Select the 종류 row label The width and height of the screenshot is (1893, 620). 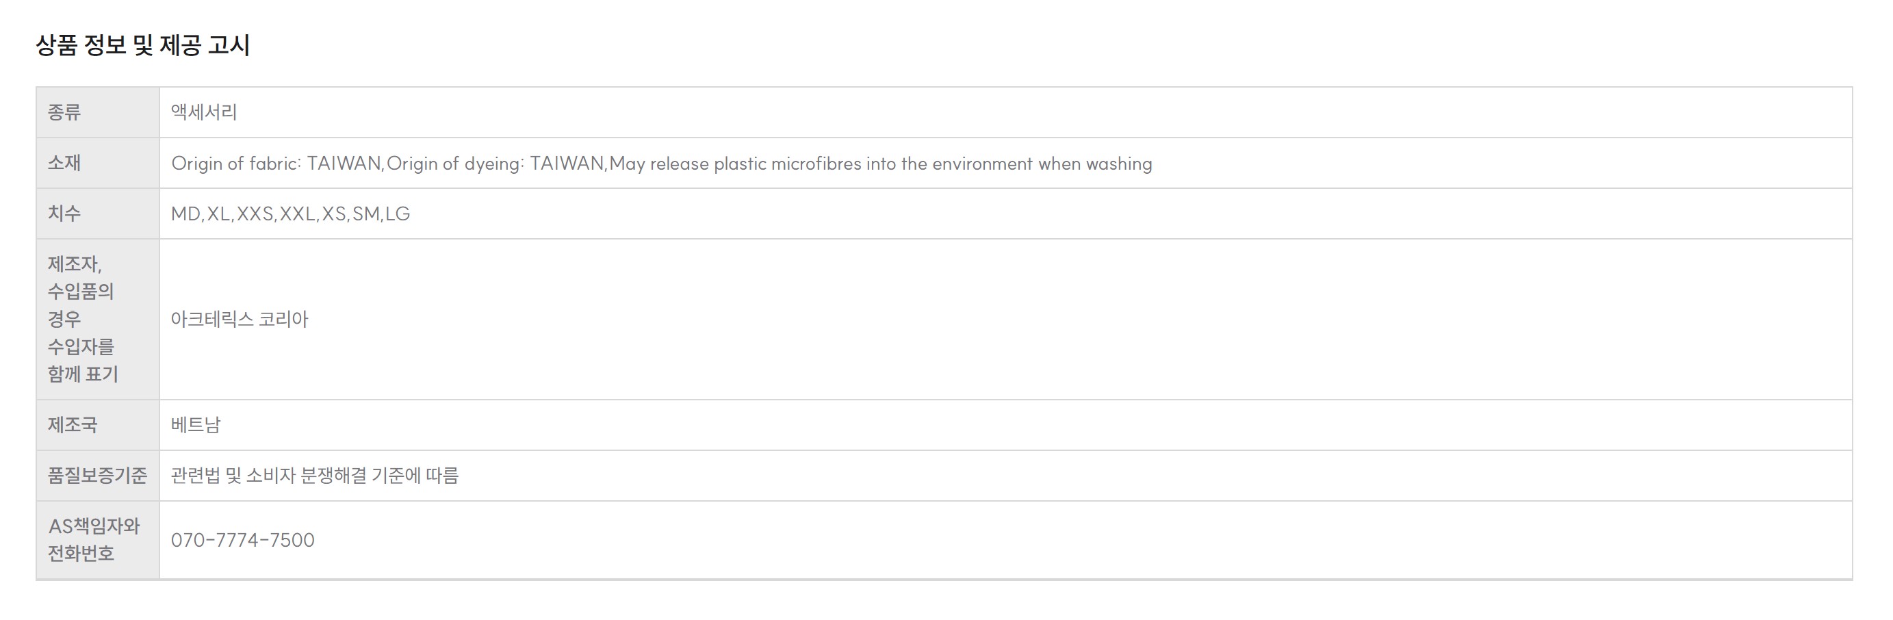click(x=64, y=112)
